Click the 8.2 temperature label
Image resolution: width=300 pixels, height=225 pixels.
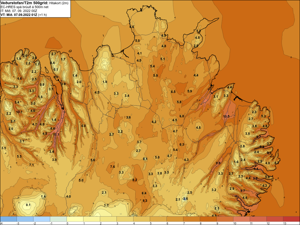[135, 180]
